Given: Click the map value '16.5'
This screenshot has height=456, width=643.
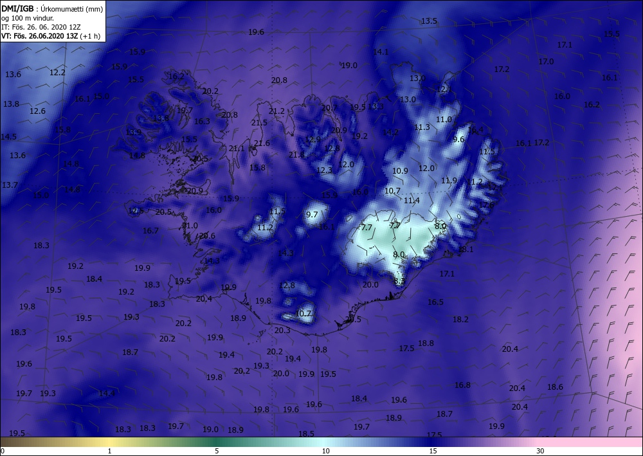Looking at the screenshot, I should pos(435,302).
